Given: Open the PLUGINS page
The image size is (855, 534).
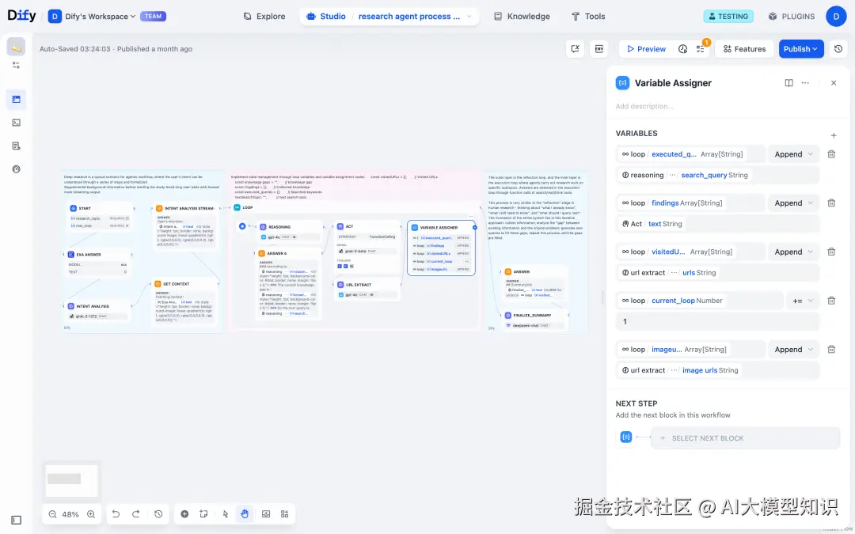Looking at the screenshot, I should click(791, 17).
